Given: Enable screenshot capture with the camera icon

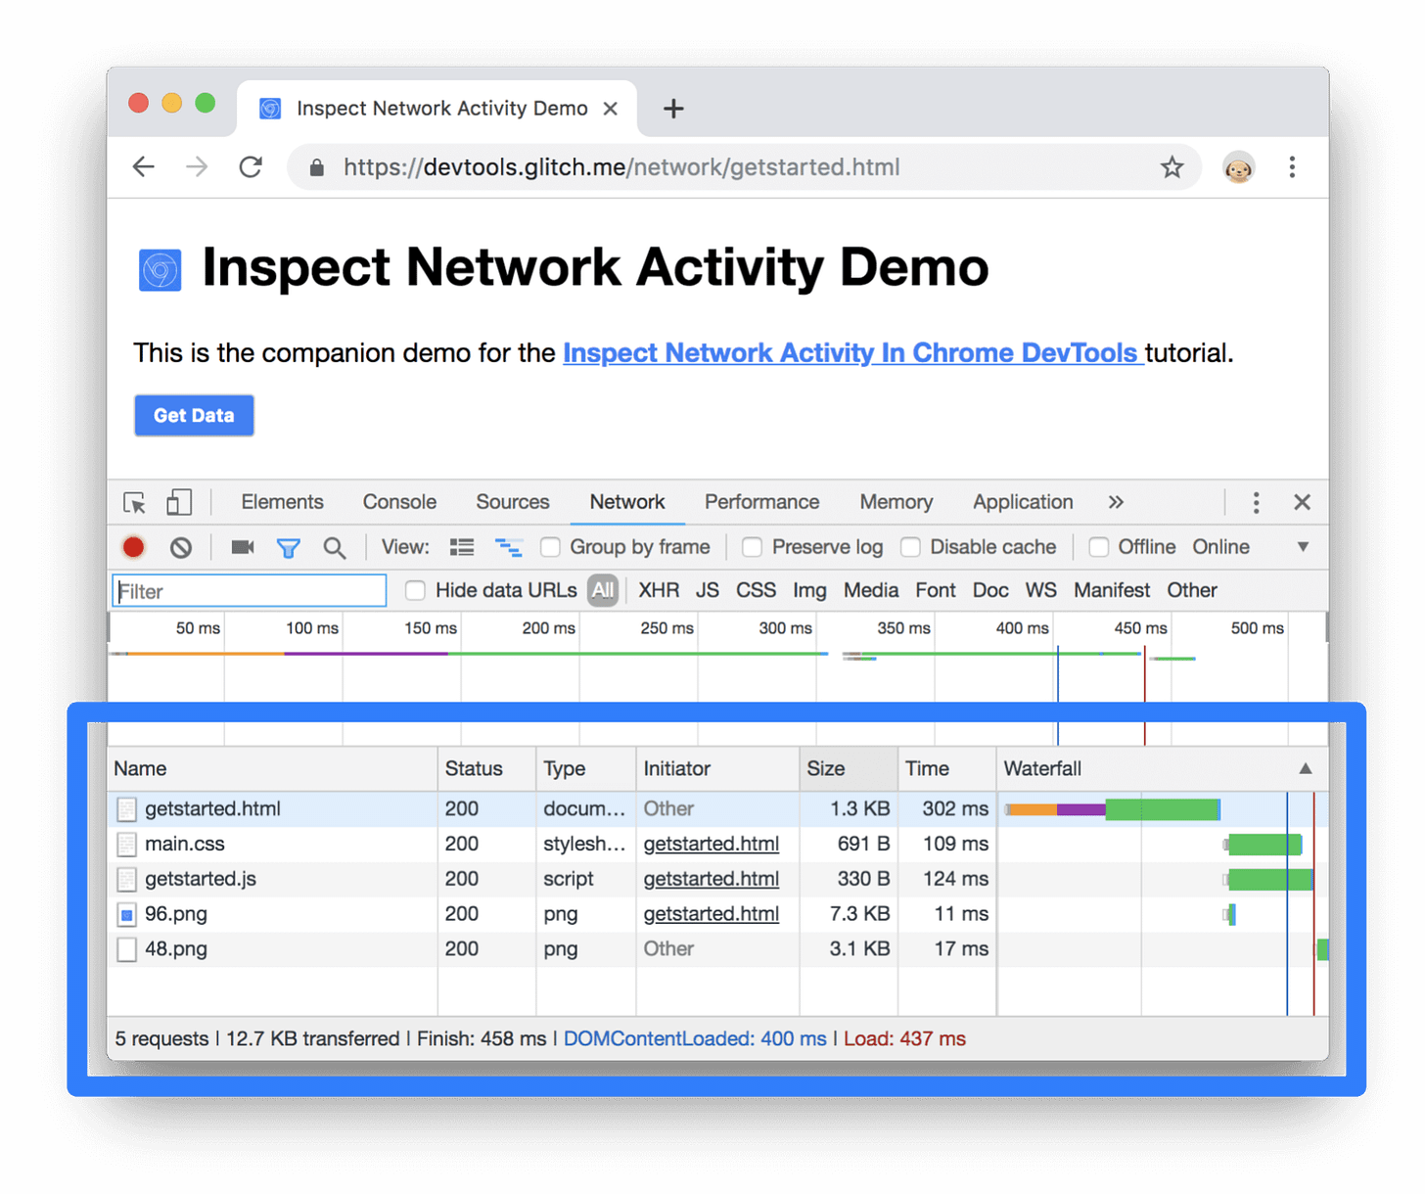Looking at the screenshot, I should 242,547.
